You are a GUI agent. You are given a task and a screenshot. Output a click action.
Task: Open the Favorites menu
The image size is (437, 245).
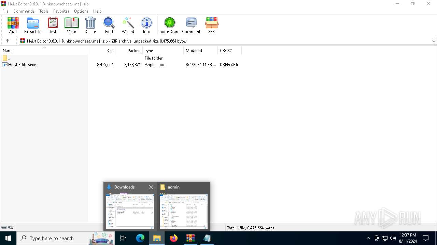pos(61,11)
